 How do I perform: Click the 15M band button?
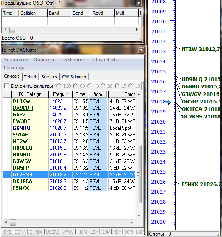tap(94, 232)
